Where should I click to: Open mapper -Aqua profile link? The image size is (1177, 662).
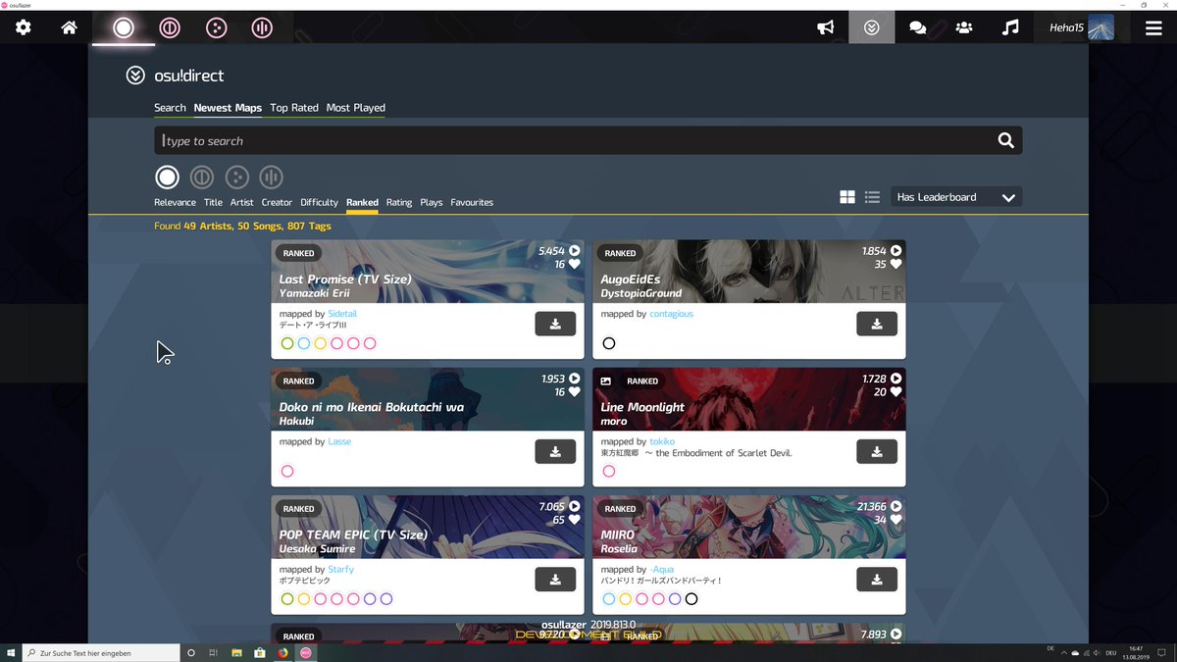point(662,569)
